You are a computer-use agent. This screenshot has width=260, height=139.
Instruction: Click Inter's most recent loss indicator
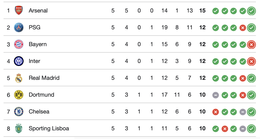point(252,62)
